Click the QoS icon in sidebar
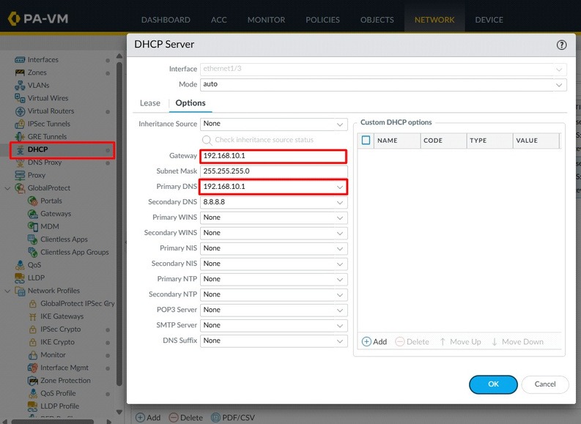The image size is (581, 424). pos(20,265)
